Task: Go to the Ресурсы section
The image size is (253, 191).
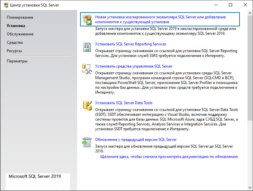Action: point(14,51)
